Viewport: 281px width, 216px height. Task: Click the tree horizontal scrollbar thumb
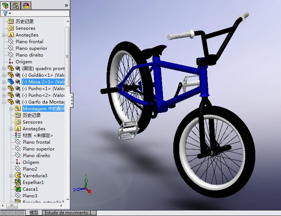click(12, 206)
